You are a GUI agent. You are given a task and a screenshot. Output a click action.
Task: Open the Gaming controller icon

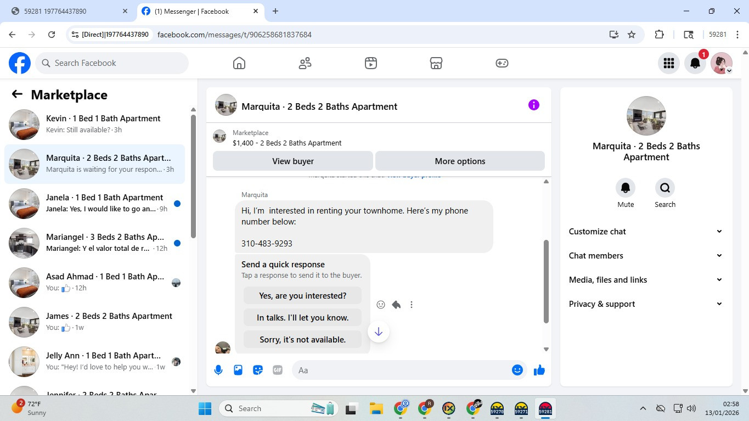502,63
